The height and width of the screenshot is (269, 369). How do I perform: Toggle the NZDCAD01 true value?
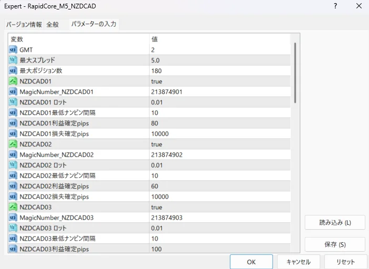pos(156,81)
